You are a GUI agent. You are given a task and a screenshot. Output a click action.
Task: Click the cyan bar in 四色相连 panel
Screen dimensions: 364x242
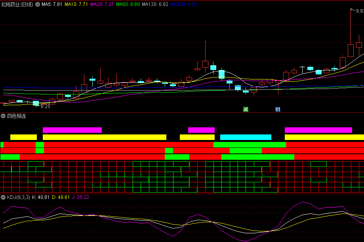pyautogui.click(x=246, y=137)
